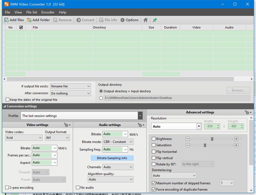Open Audio settings gear menu
Screen dimensions: 256x195
[x=141, y=125]
